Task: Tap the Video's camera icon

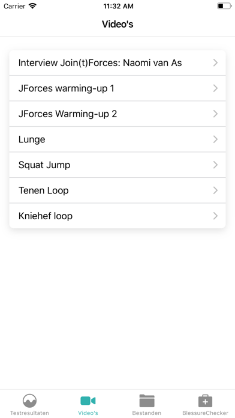Action: (88, 401)
